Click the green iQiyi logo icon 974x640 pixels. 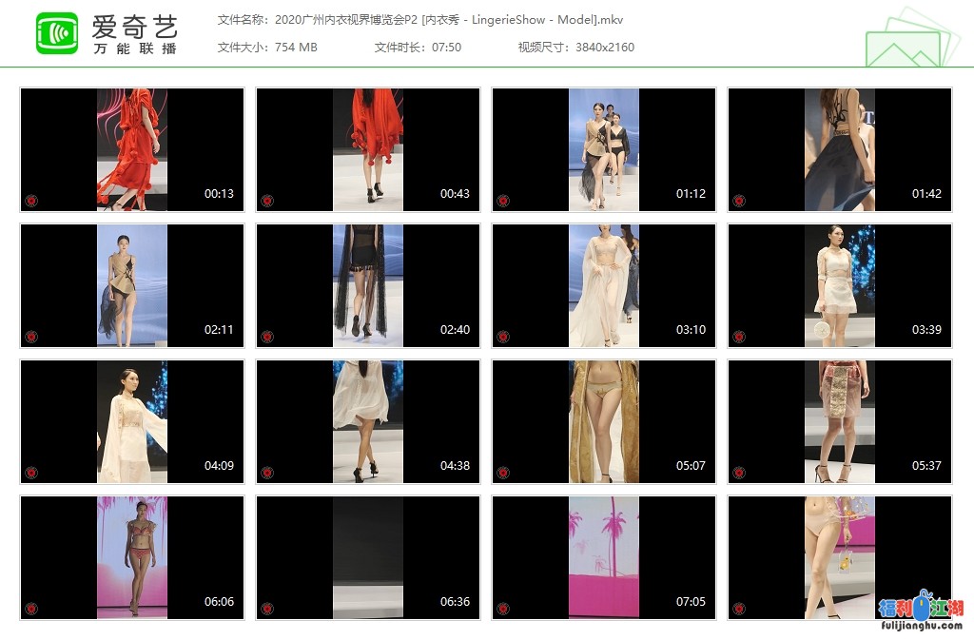[x=57, y=34]
